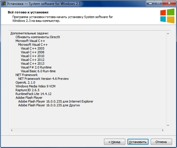The width and height of the screenshot is (177, 148).
Task: Click 'NET Framework Version 4.6 Preview' line
Action: coord(44,79)
